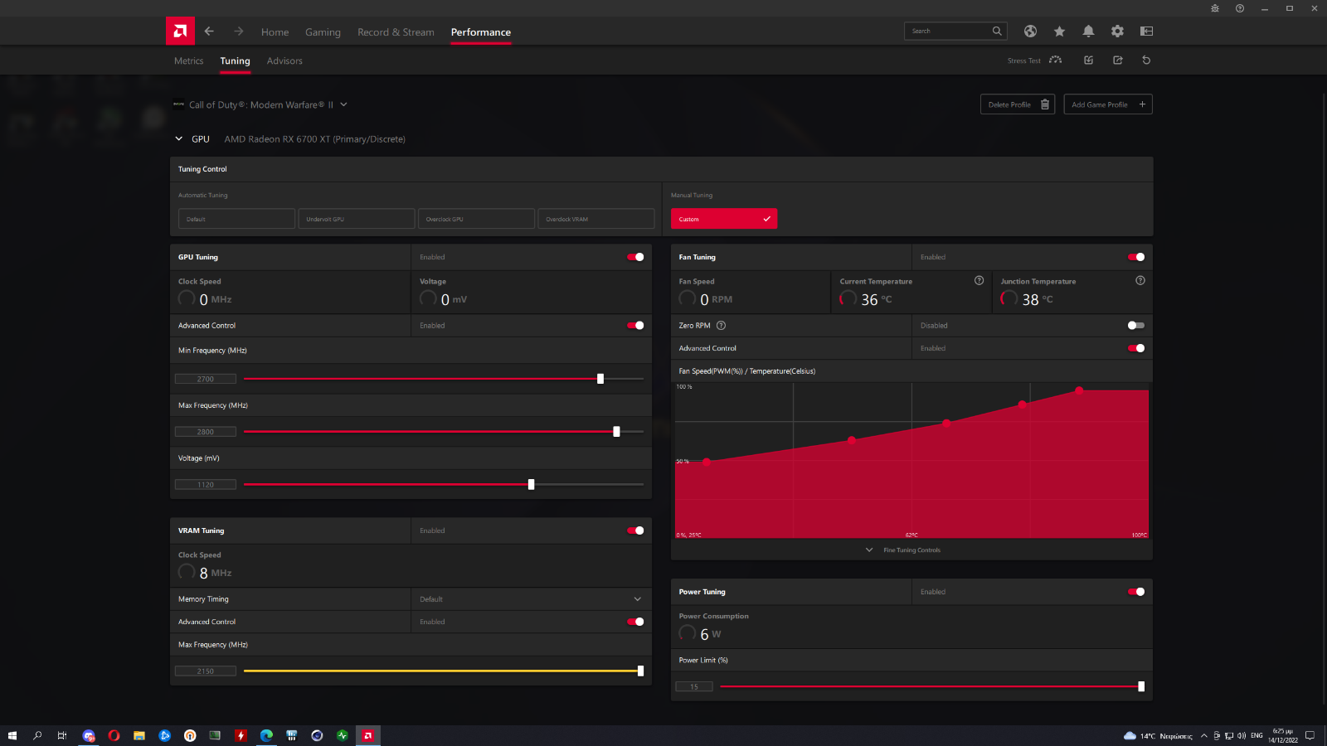Select Undervolt GPU automatic tuning

click(357, 219)
